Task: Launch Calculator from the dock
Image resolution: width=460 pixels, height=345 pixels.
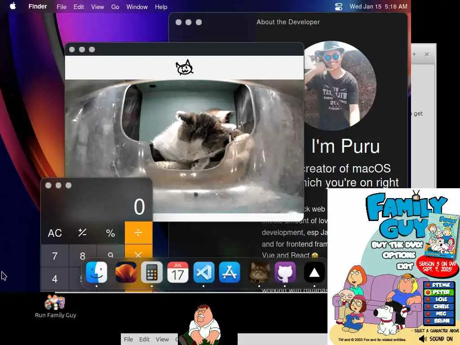Action: click(x=152, y=273)
